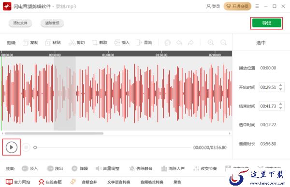This screenshot has width=290, height=187.
Task: Apply Remove Vocals (消除人声) effect
Action: [173, 168]
